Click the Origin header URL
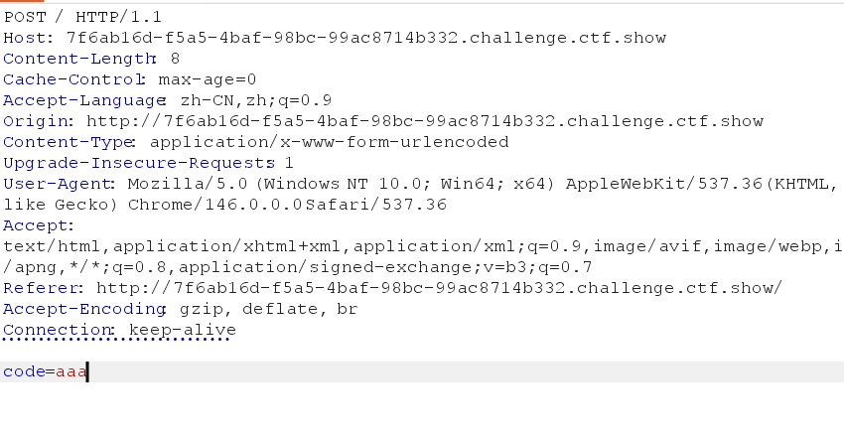 [425, 121]
